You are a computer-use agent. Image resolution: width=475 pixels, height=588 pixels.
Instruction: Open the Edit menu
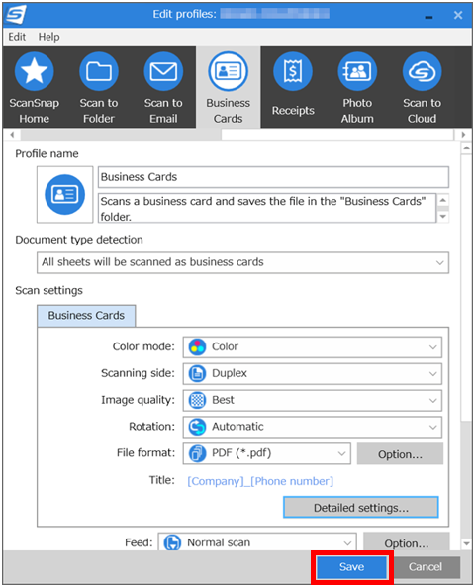pyautogui.click(x=17, y=37)
